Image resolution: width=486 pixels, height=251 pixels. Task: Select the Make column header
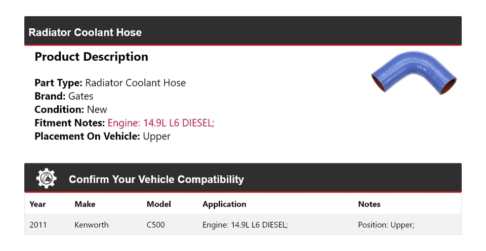85,204
